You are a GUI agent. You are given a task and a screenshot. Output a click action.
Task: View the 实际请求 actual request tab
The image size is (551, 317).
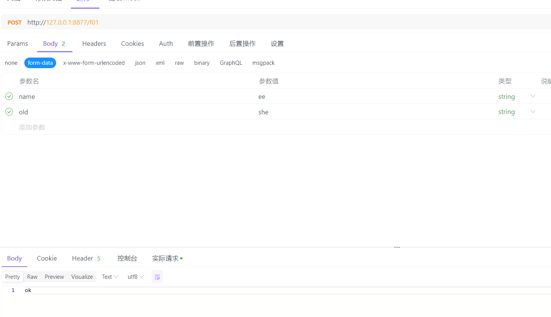pyautogui.click(x=165, y=258)
